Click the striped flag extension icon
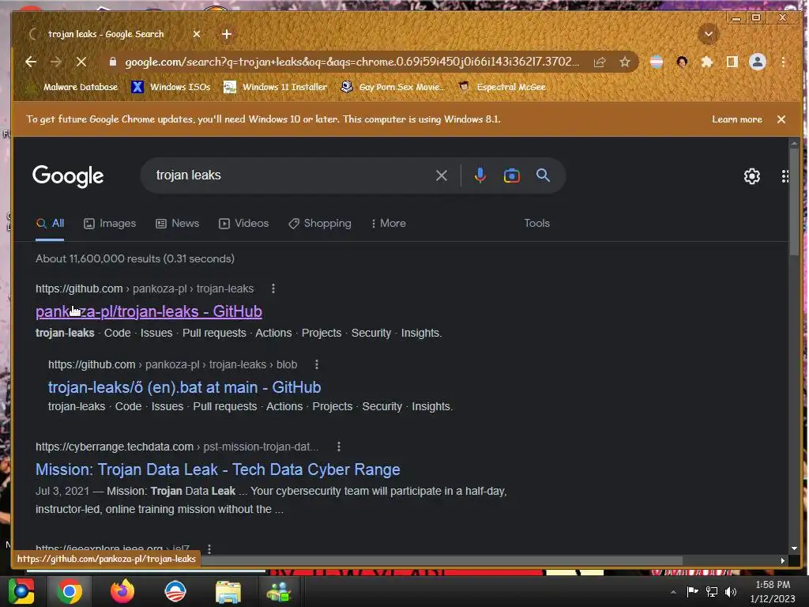The image size is (809, 607). tap(657, 62)
